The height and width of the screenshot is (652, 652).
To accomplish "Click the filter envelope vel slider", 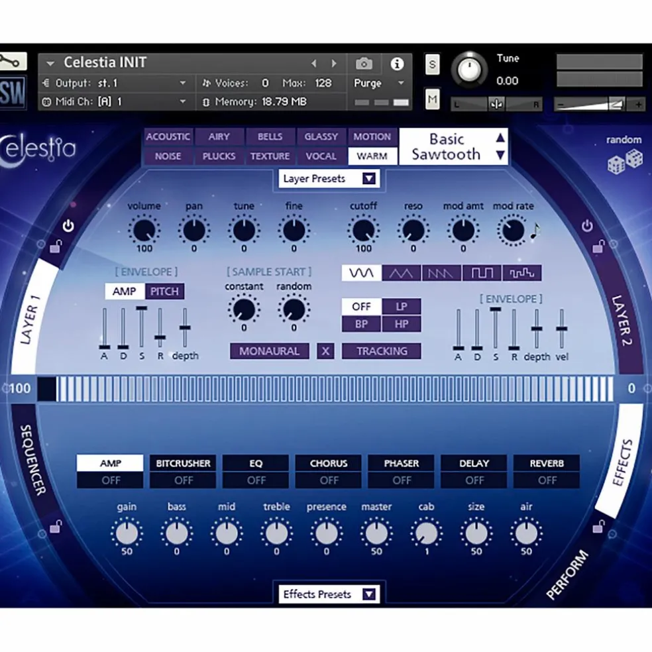I will 562,329.
